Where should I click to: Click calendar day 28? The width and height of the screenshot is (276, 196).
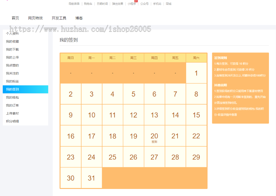pyautogui.click(x=175, y=157)
